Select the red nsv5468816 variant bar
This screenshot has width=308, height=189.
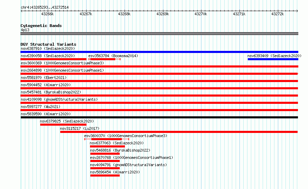[105, 154]
